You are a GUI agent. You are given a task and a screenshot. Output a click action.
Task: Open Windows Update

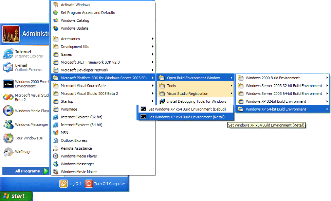point(74,28)
